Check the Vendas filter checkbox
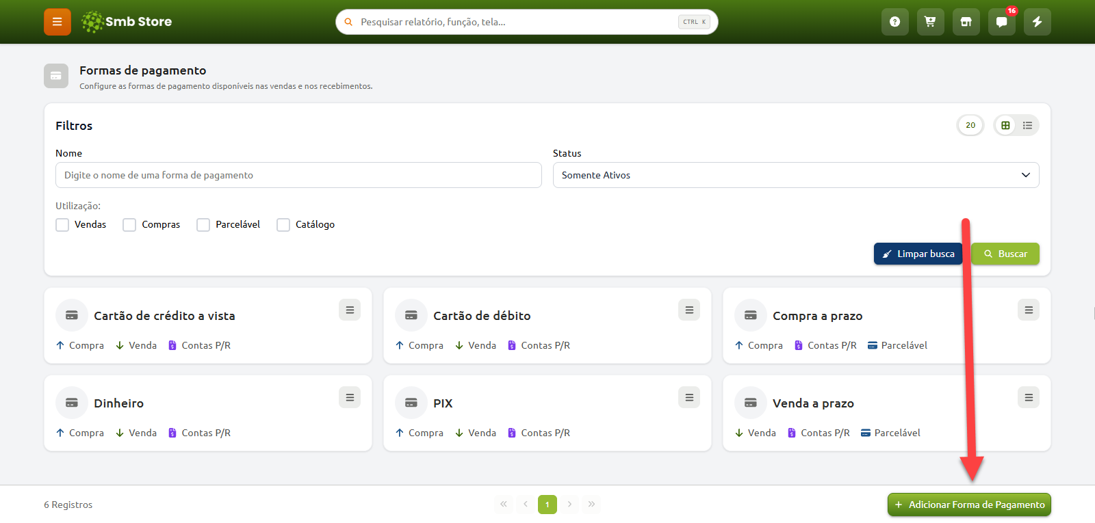 pyautogui.click(x=62, y=225)
